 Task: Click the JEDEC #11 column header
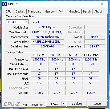click(x=73, y=55)
